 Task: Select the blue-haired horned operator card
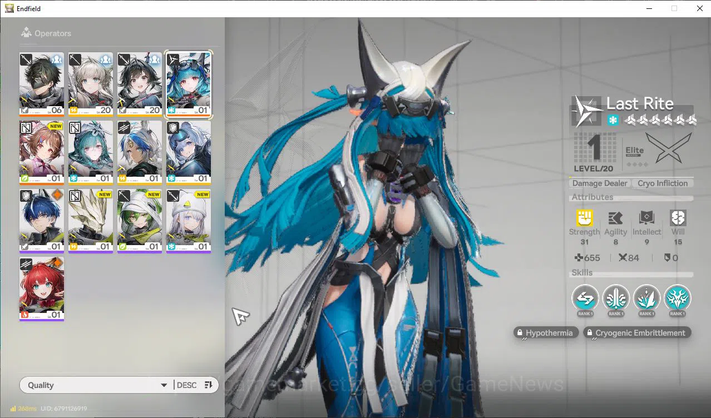[x=42, y=221]
